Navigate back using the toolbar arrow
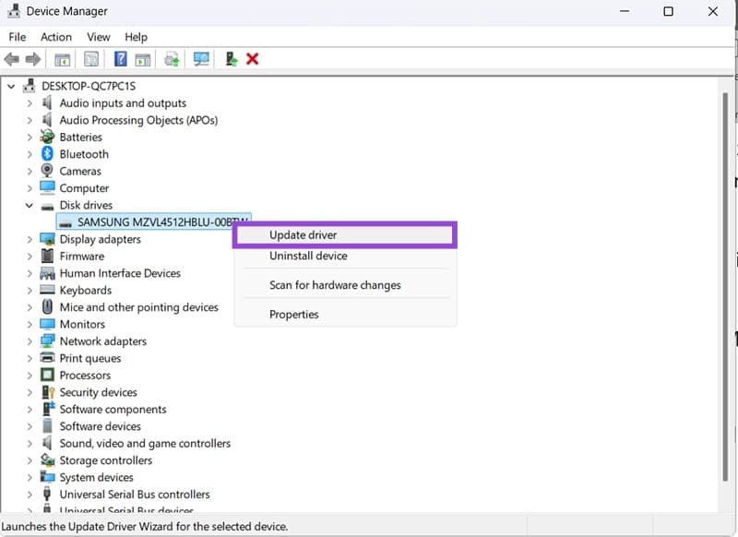Screen dimensions: 738x537 [12, 58]
